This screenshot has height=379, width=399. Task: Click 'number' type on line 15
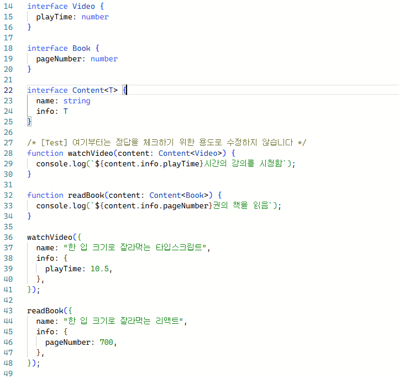pyautogui.click(x=95, y=17)
